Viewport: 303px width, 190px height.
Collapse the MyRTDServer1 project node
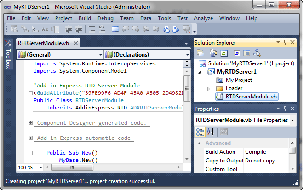(200, 72)
